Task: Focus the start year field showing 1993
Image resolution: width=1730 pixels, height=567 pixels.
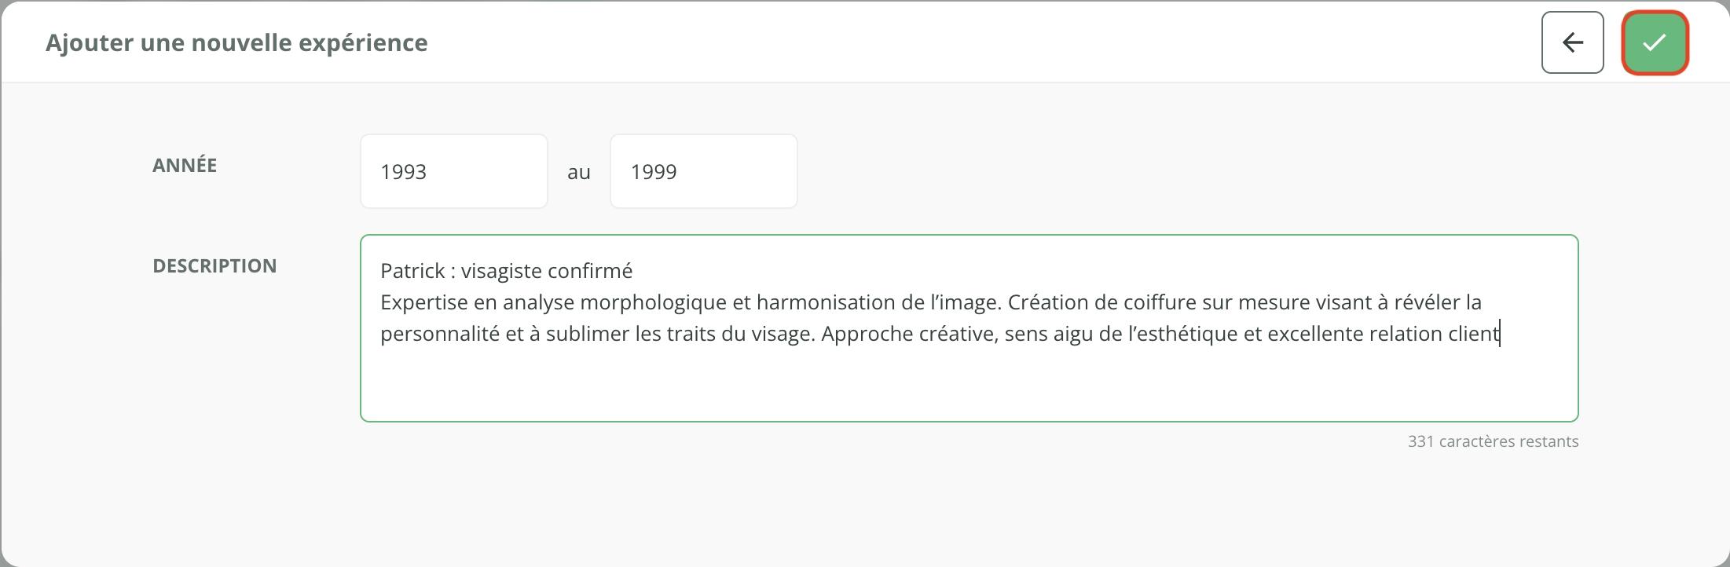Action: [453, 171]
